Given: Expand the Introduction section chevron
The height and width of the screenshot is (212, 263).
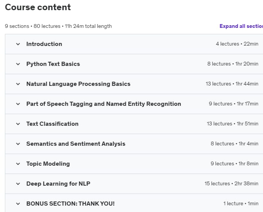Looking at the screenshot, I should 18,44.
